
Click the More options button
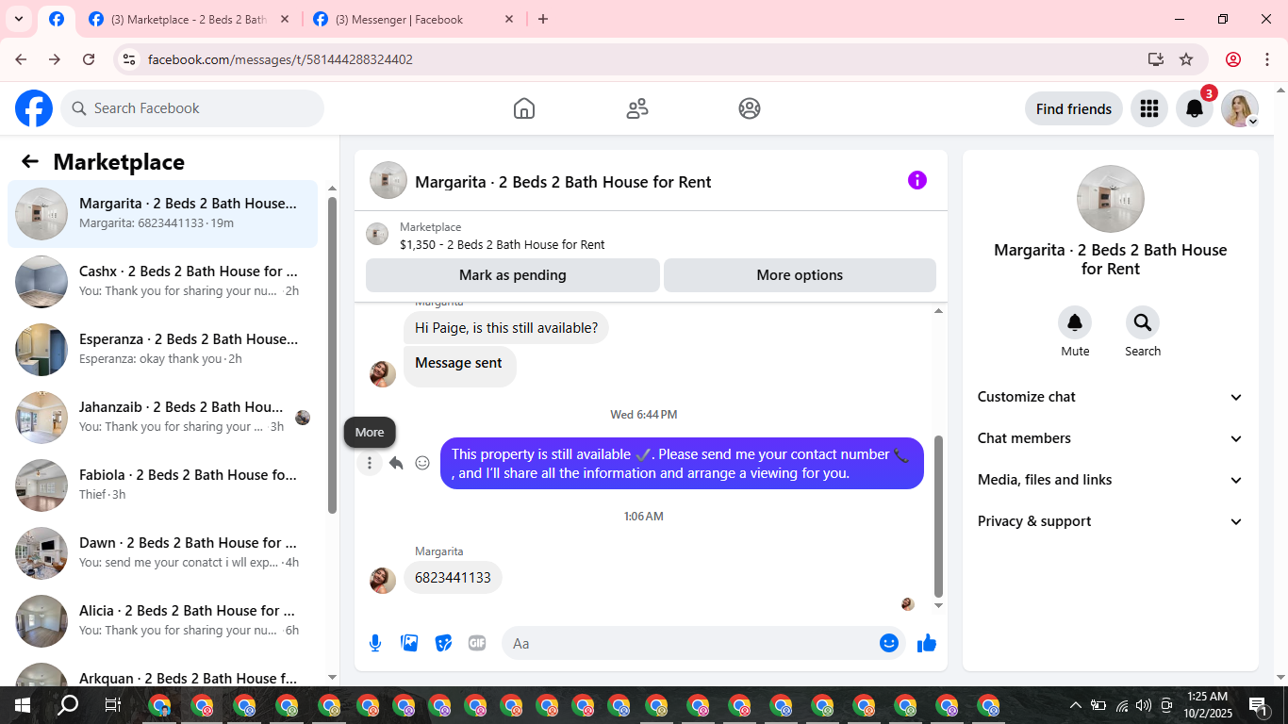pos(800,275)
